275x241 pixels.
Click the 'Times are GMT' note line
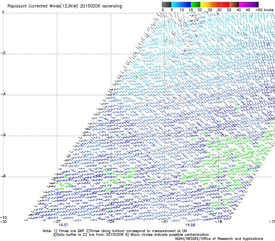coord(115,231)
